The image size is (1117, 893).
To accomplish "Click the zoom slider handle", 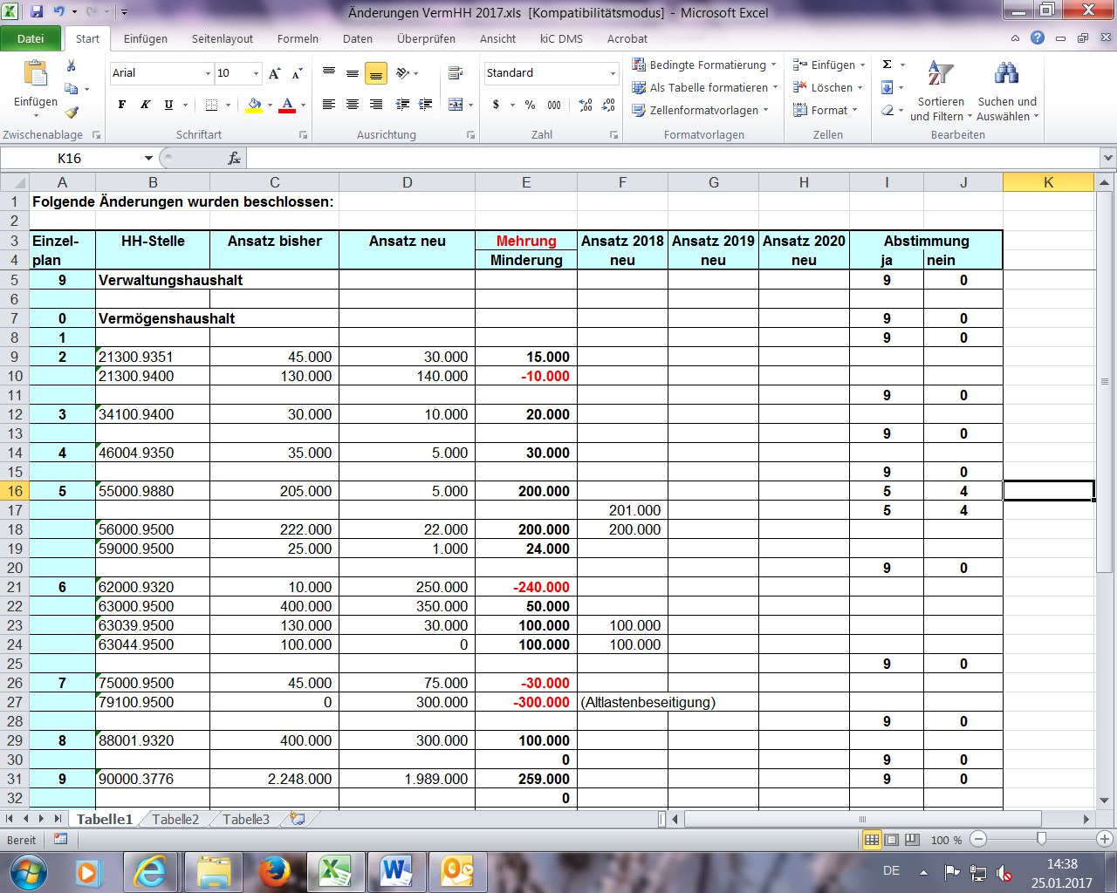I will coord(1041,839).
